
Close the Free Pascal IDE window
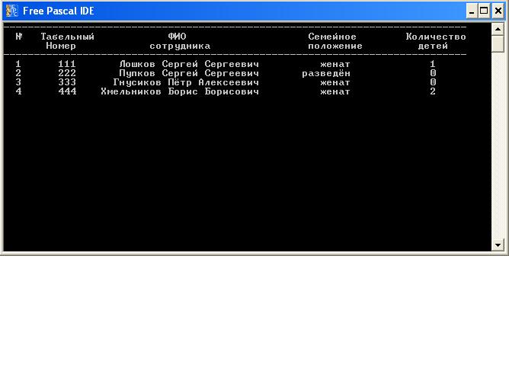498,11
